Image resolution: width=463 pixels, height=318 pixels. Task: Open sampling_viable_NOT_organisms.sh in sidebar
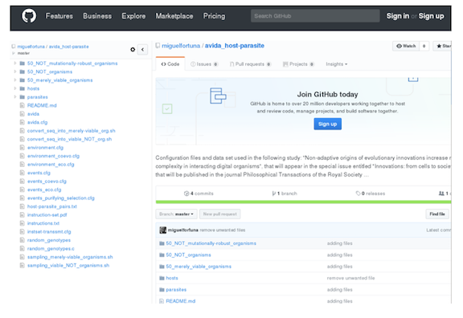click(68, 266)
